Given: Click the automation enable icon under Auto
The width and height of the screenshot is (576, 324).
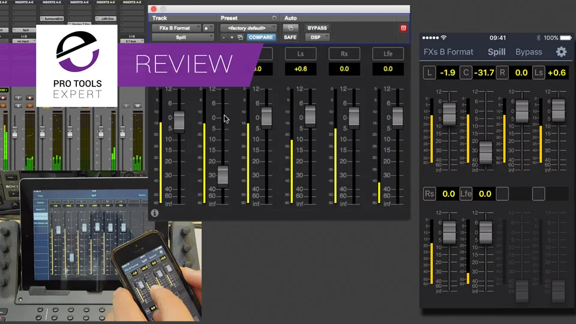Looking at the screenshot, I should [x=290, y=28].
